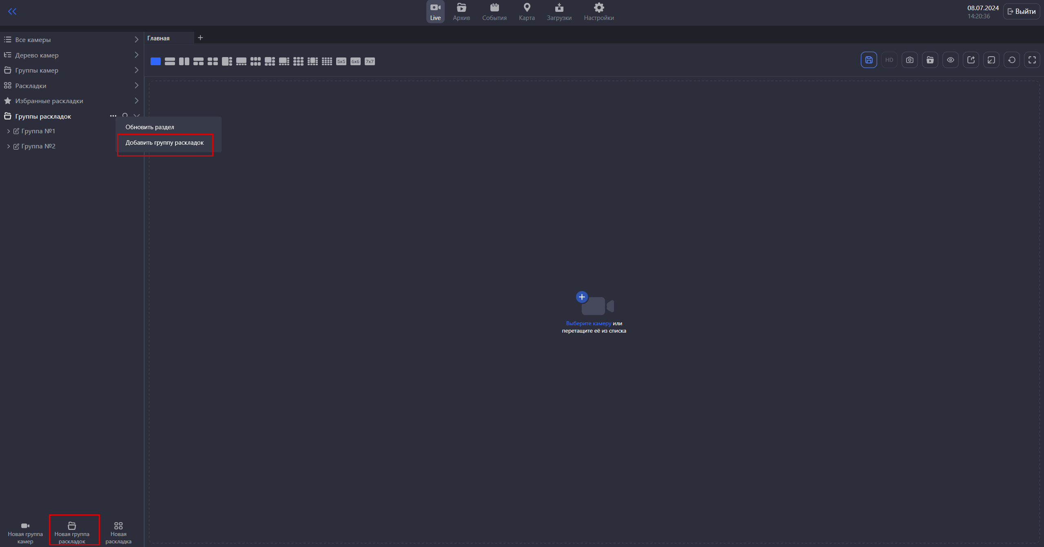This screenshot has width=1044, height=547.
Task: Expand the Группа №1 tree item
Action: 9,131
